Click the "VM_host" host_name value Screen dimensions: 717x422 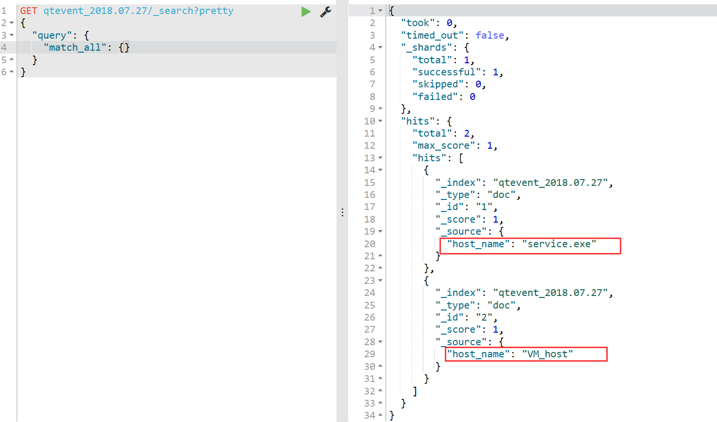pyautogui.click(x=547, y=354)
